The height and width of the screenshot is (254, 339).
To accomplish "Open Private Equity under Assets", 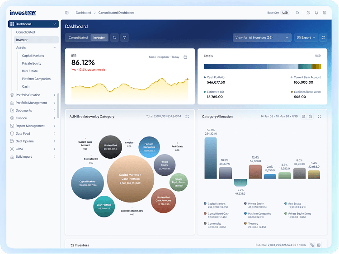I will 32,64.
